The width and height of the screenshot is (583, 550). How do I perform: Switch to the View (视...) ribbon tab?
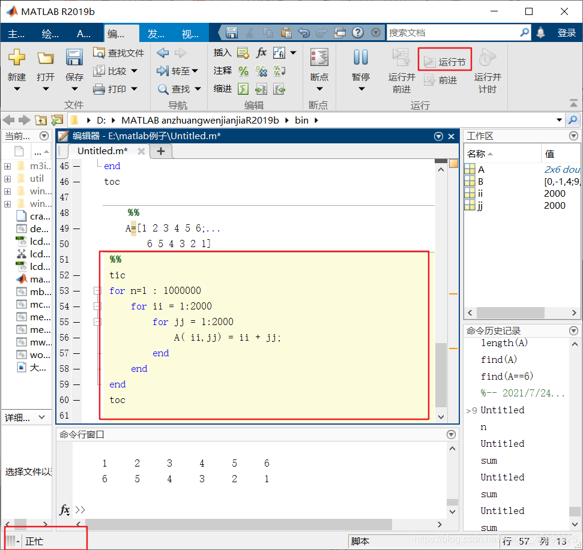[190, 34]
